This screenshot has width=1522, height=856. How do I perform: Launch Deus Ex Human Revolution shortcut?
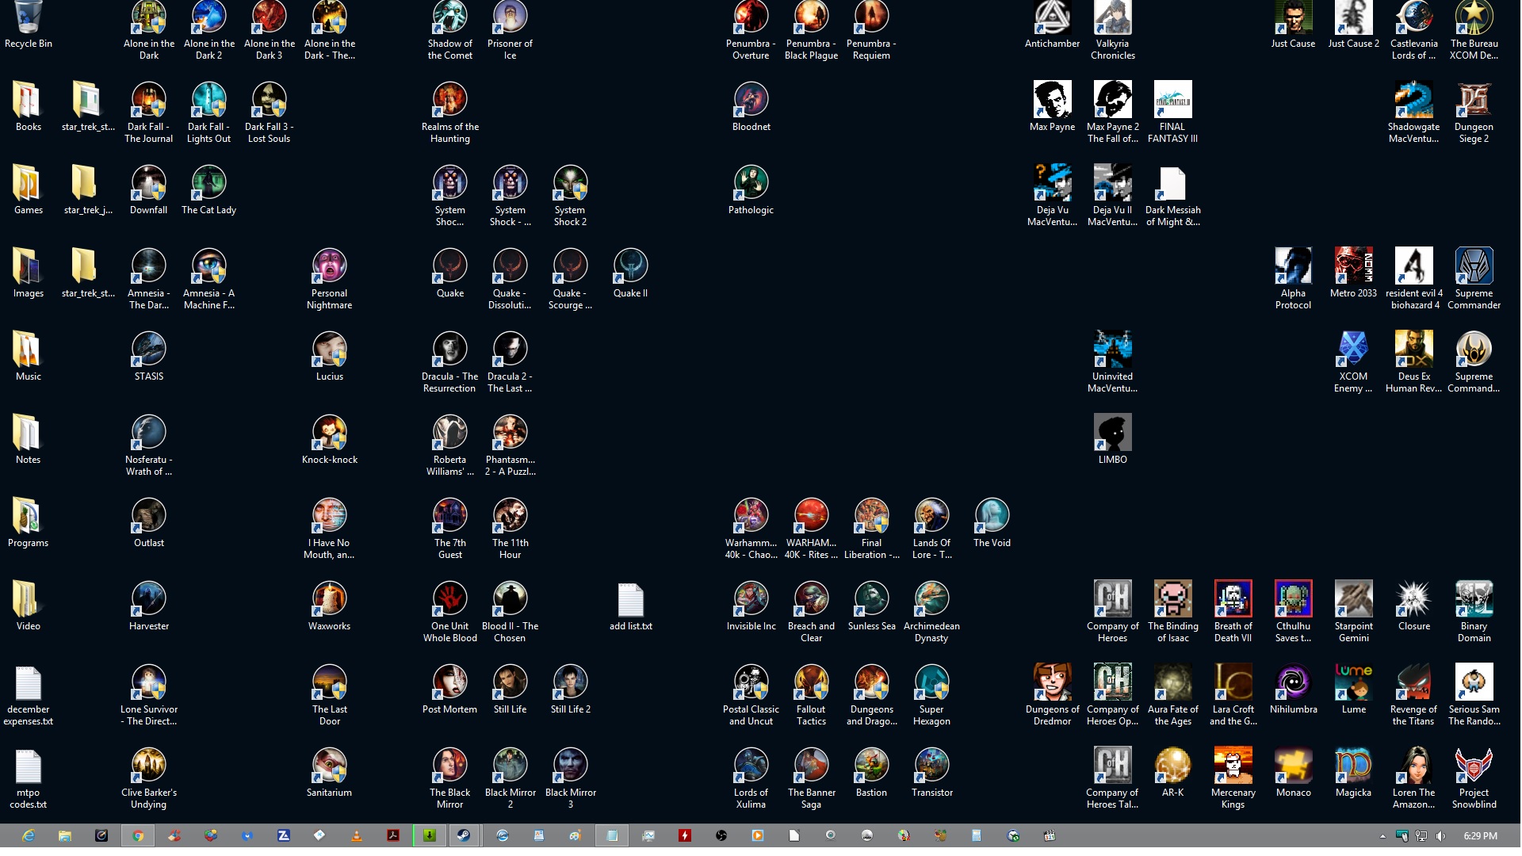tap(1413, 361)
